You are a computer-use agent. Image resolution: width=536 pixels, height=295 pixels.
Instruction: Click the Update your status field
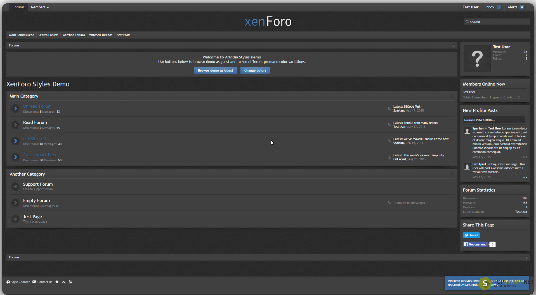pyautogui.click(x=494, y=120)
